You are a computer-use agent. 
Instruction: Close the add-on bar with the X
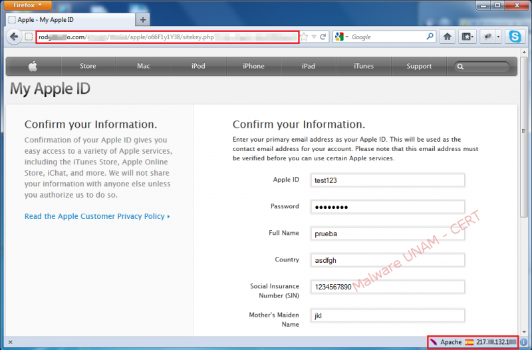[x=10, y=342]
